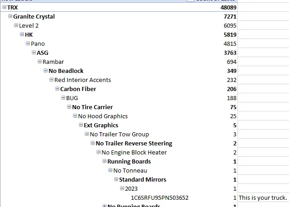Viewport: 289px width, 207px height.
Task: Select the 'This is your truck.' note cell
Action: [263, 198]
